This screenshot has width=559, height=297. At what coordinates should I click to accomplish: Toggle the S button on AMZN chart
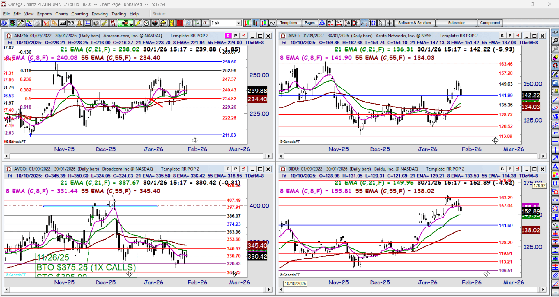click(x=228, y=36)
